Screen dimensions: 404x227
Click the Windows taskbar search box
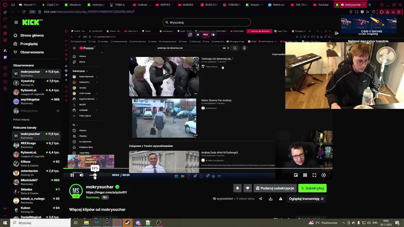pos(40,223)
